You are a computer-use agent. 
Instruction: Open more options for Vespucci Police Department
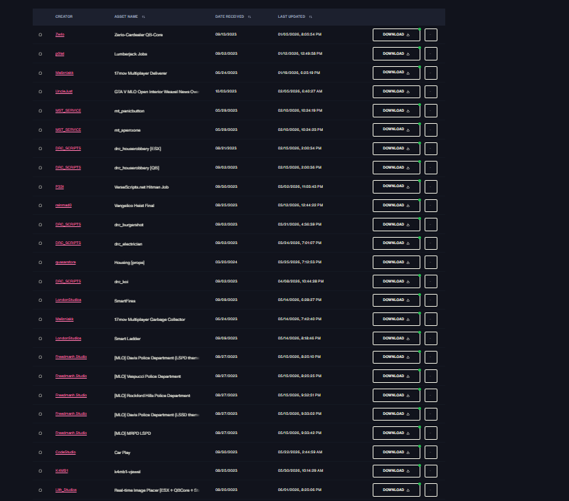[x=431, y=376]
